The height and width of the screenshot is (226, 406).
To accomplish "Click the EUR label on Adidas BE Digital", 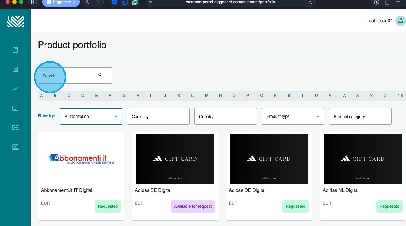I will click(x=139, y=203).
